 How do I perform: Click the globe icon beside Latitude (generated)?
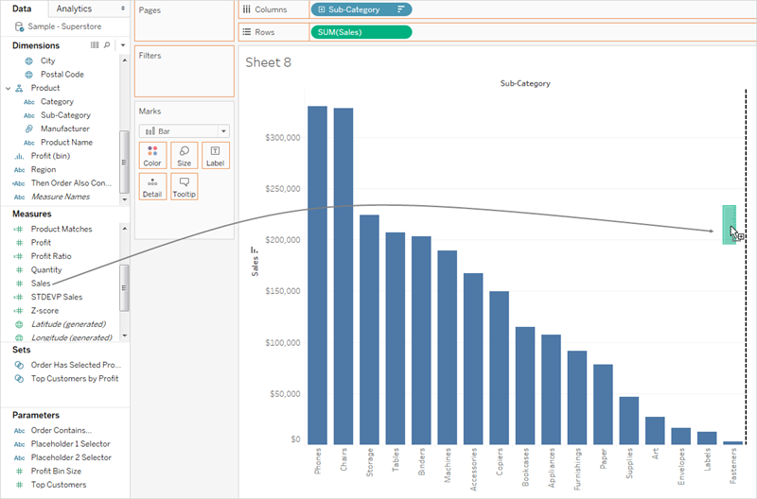[x=19, y=324]
